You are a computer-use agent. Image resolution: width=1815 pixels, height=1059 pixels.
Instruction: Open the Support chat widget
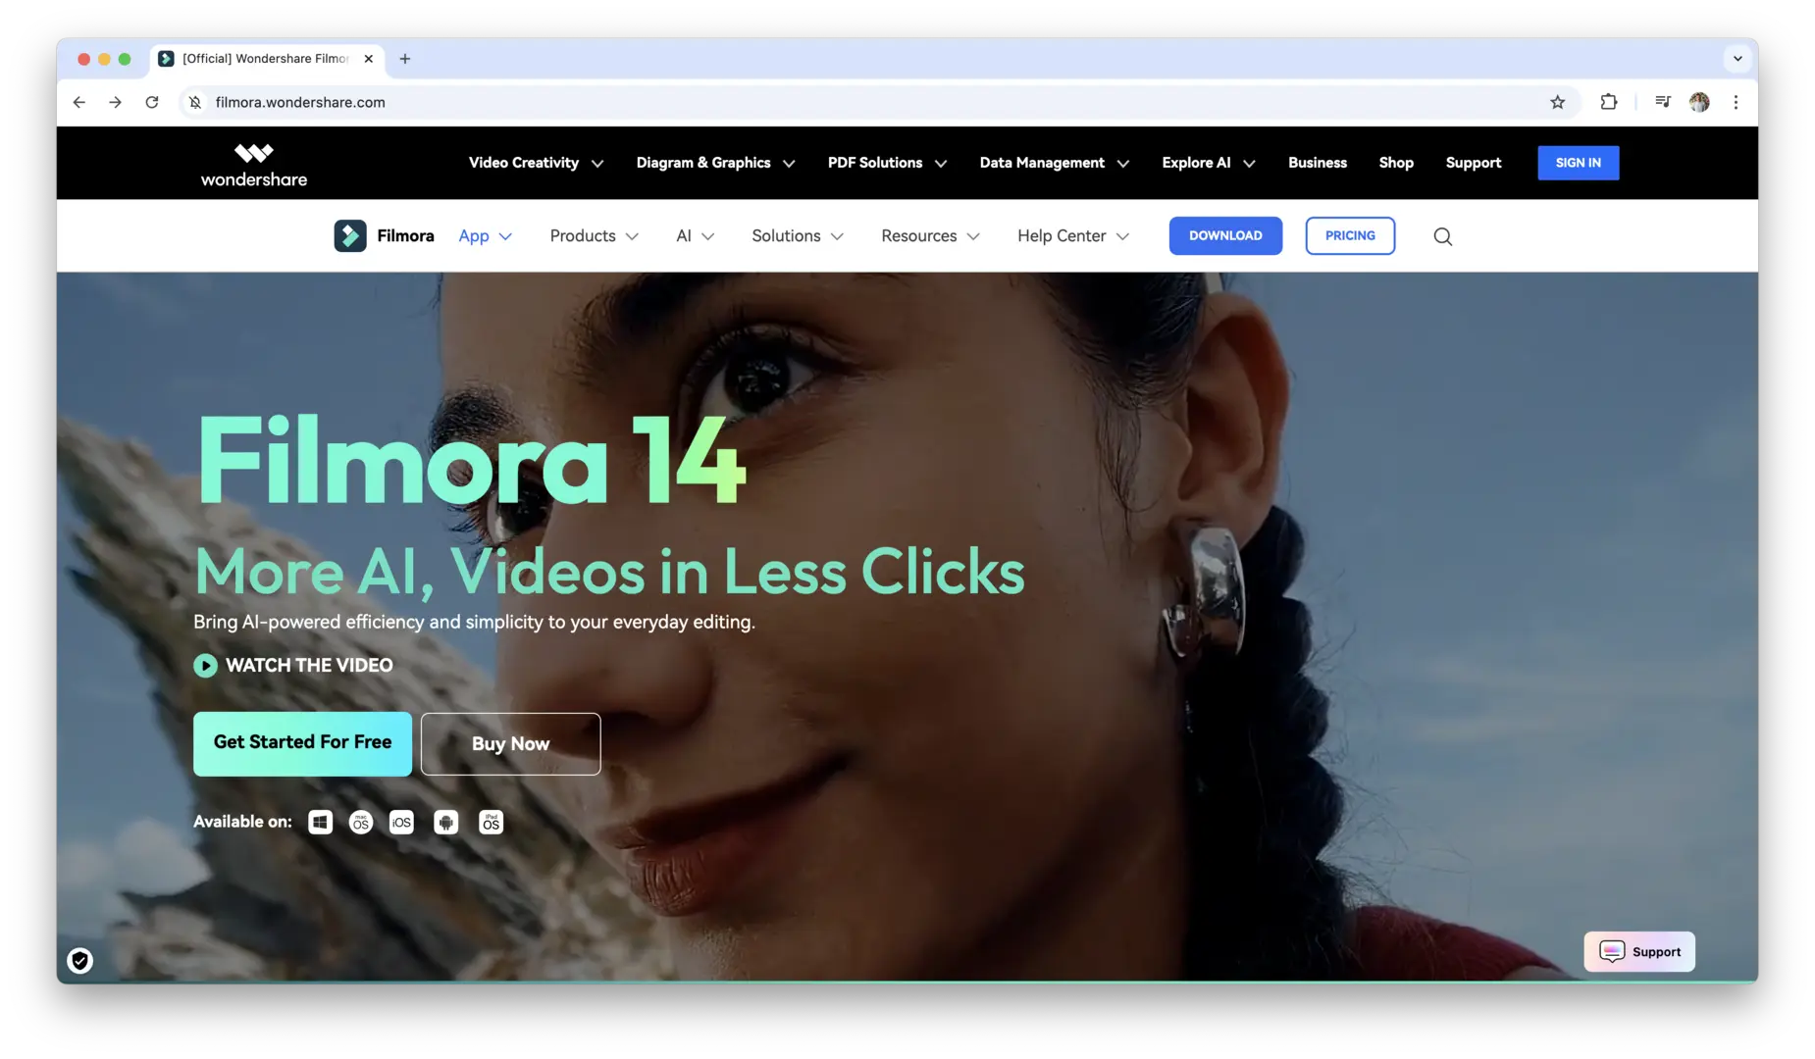click(1639, 952)
